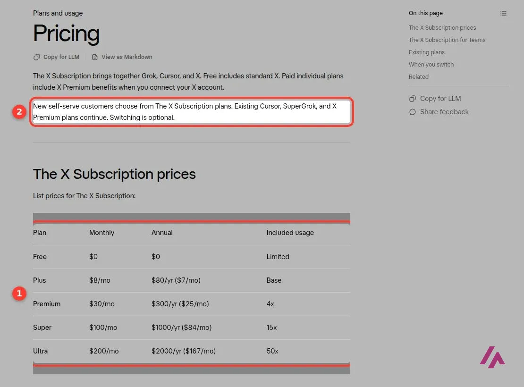524x387 pixels.
Task: Click the Plan column header
Action: (x=40, y=233)
